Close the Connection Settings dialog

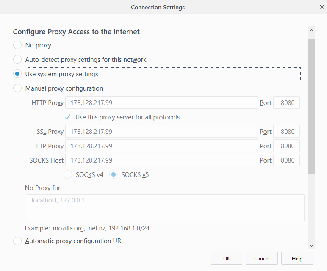point(321,7)
